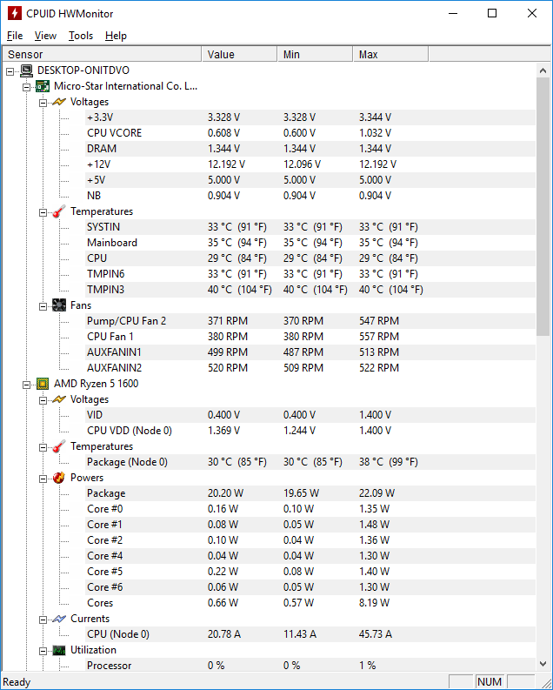Image resolution: width=553 pixels, height=690 pixels.
Task: Click the Fans fan icon
Action: (59, 305)
